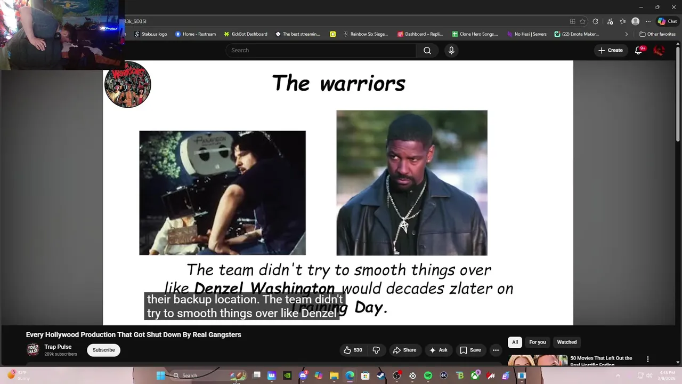Screen dimensions: 682x384
Task: Open the Rainbow Six Siege bookmark
Action: [x=366, y=34]
